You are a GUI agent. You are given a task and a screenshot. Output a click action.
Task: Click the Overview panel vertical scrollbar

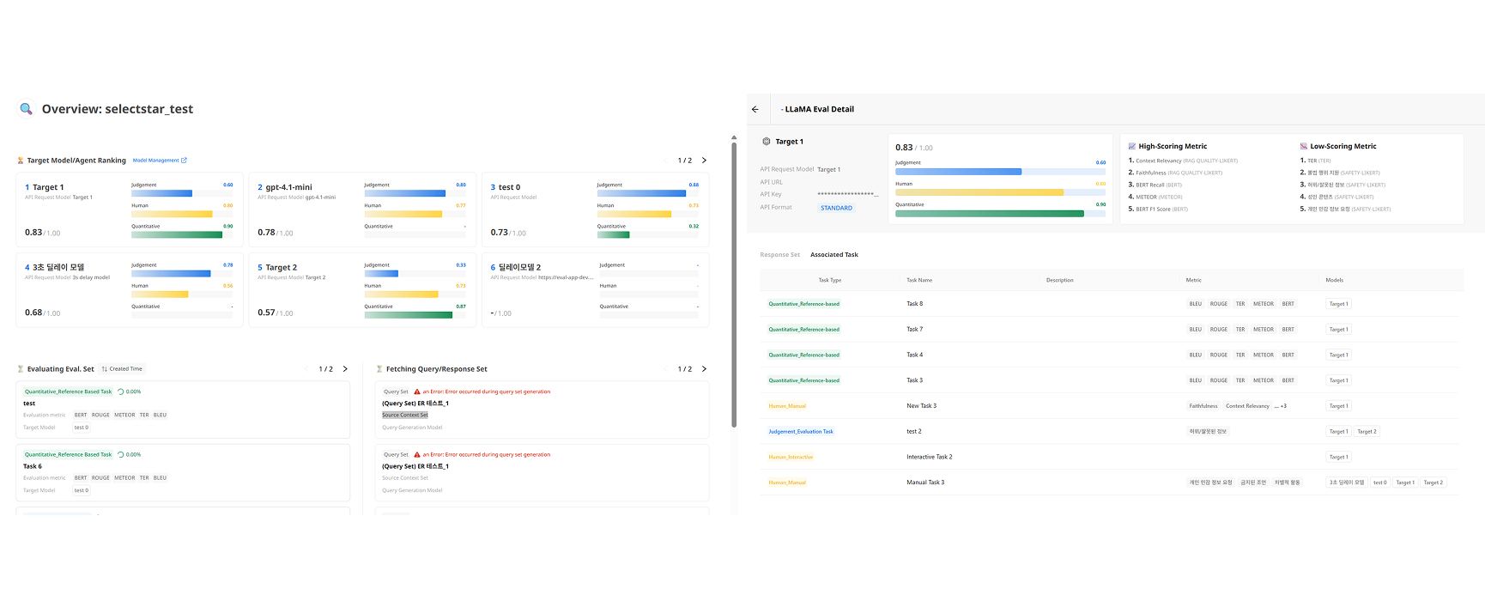tap(733, 283)
